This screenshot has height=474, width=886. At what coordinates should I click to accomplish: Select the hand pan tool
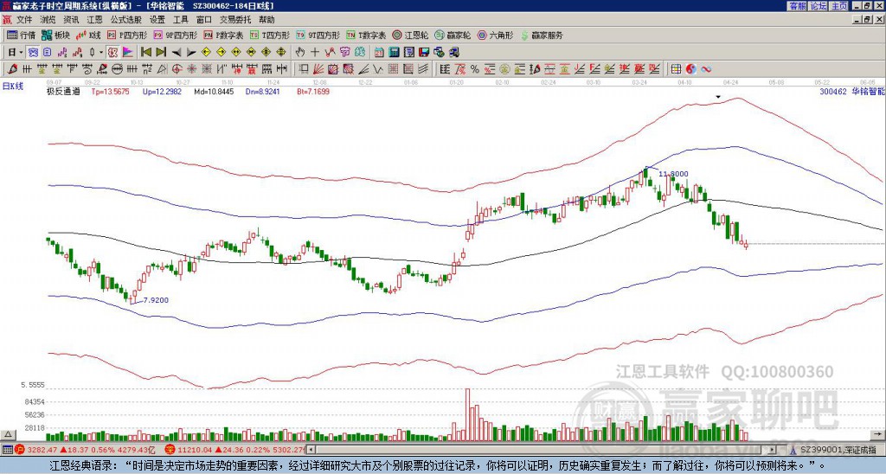[299, 53]
